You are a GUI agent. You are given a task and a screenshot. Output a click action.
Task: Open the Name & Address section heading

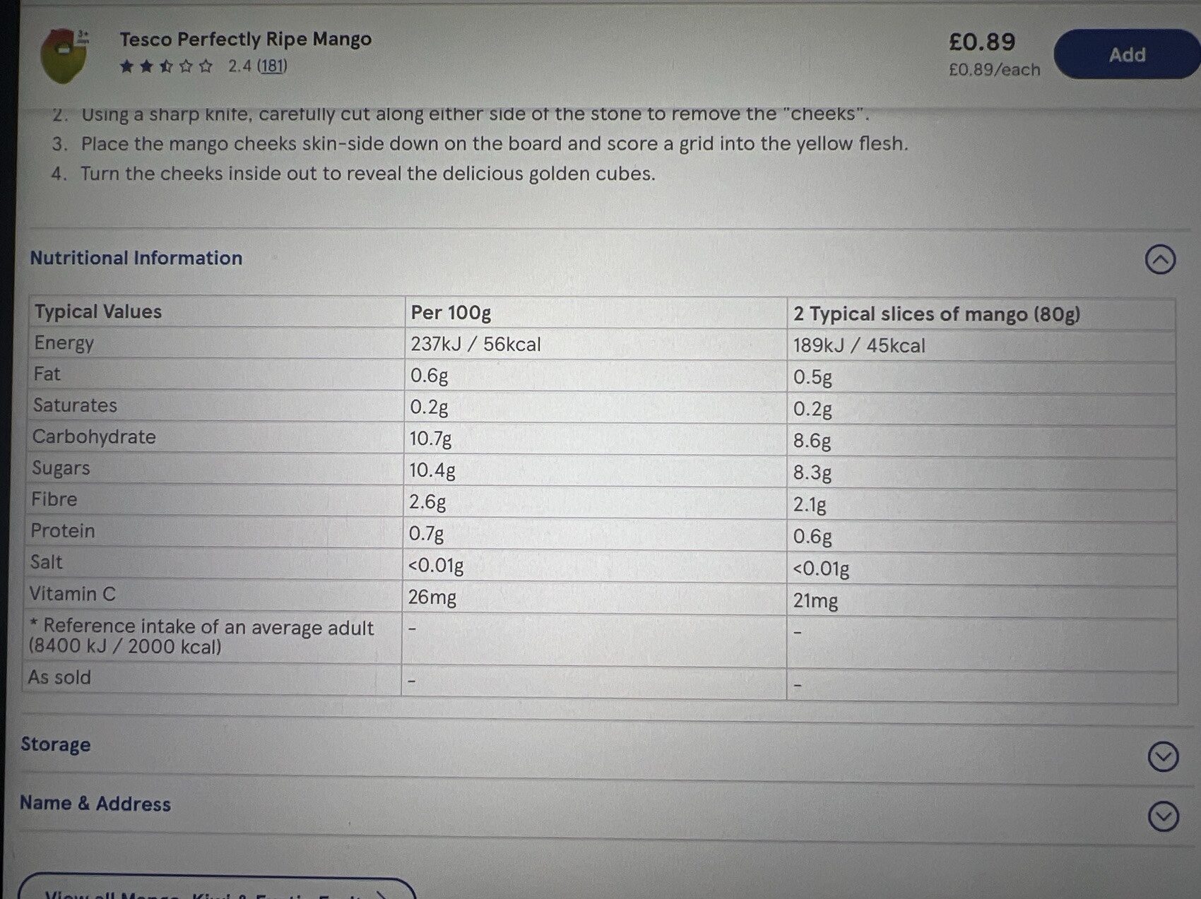point(95,804)
